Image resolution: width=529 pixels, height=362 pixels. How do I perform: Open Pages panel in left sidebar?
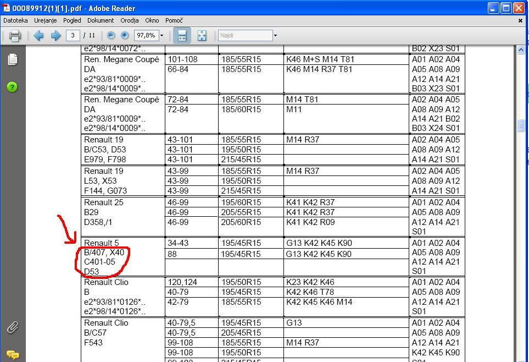coord(13,59)
